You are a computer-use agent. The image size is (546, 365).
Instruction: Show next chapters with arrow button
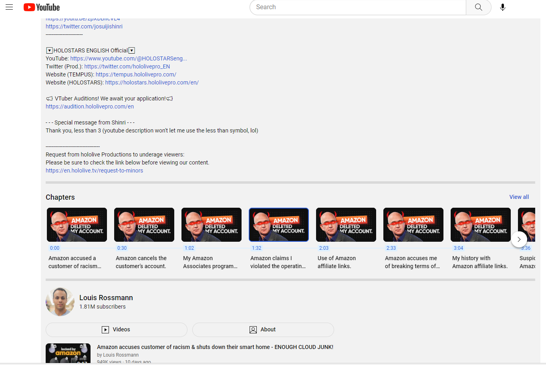coord(519,239)
